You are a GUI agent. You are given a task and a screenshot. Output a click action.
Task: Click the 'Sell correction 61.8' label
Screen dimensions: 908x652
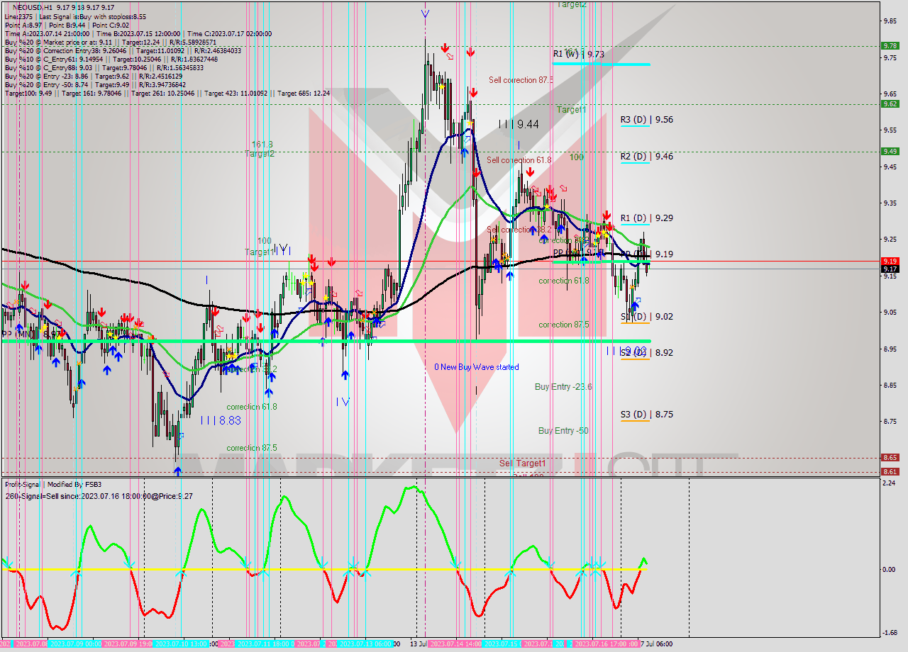[x=519, y=160]
